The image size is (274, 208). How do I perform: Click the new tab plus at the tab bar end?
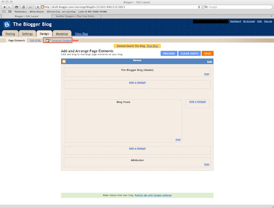pos(271,16)
